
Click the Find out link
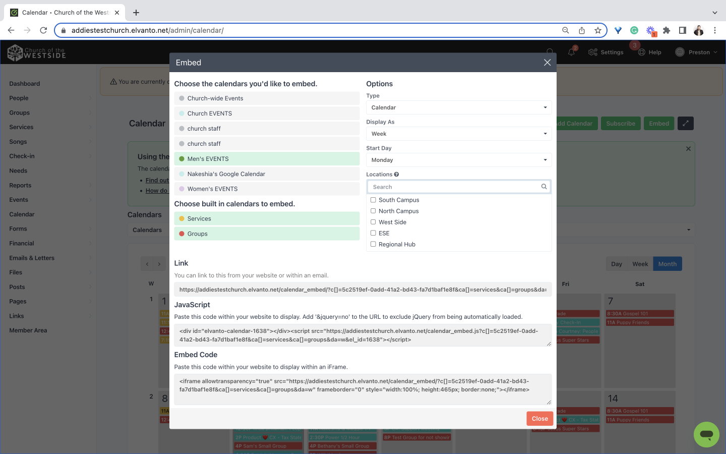157,181
